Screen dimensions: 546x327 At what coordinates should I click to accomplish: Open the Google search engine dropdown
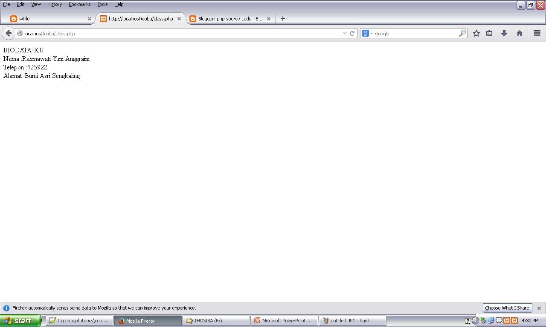(x=367, y=33)
